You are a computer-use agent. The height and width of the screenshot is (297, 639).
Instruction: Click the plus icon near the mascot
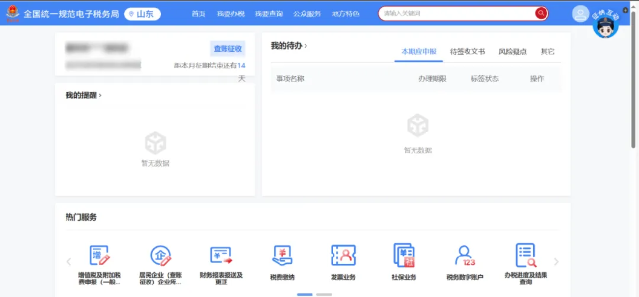626,10
